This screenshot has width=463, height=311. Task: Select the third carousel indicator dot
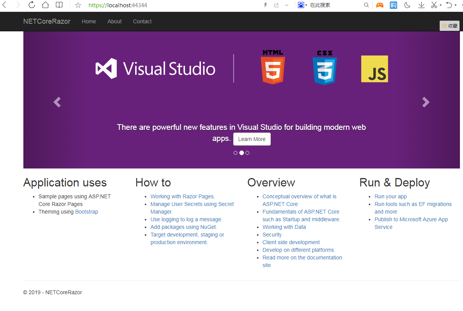(247, 153)
